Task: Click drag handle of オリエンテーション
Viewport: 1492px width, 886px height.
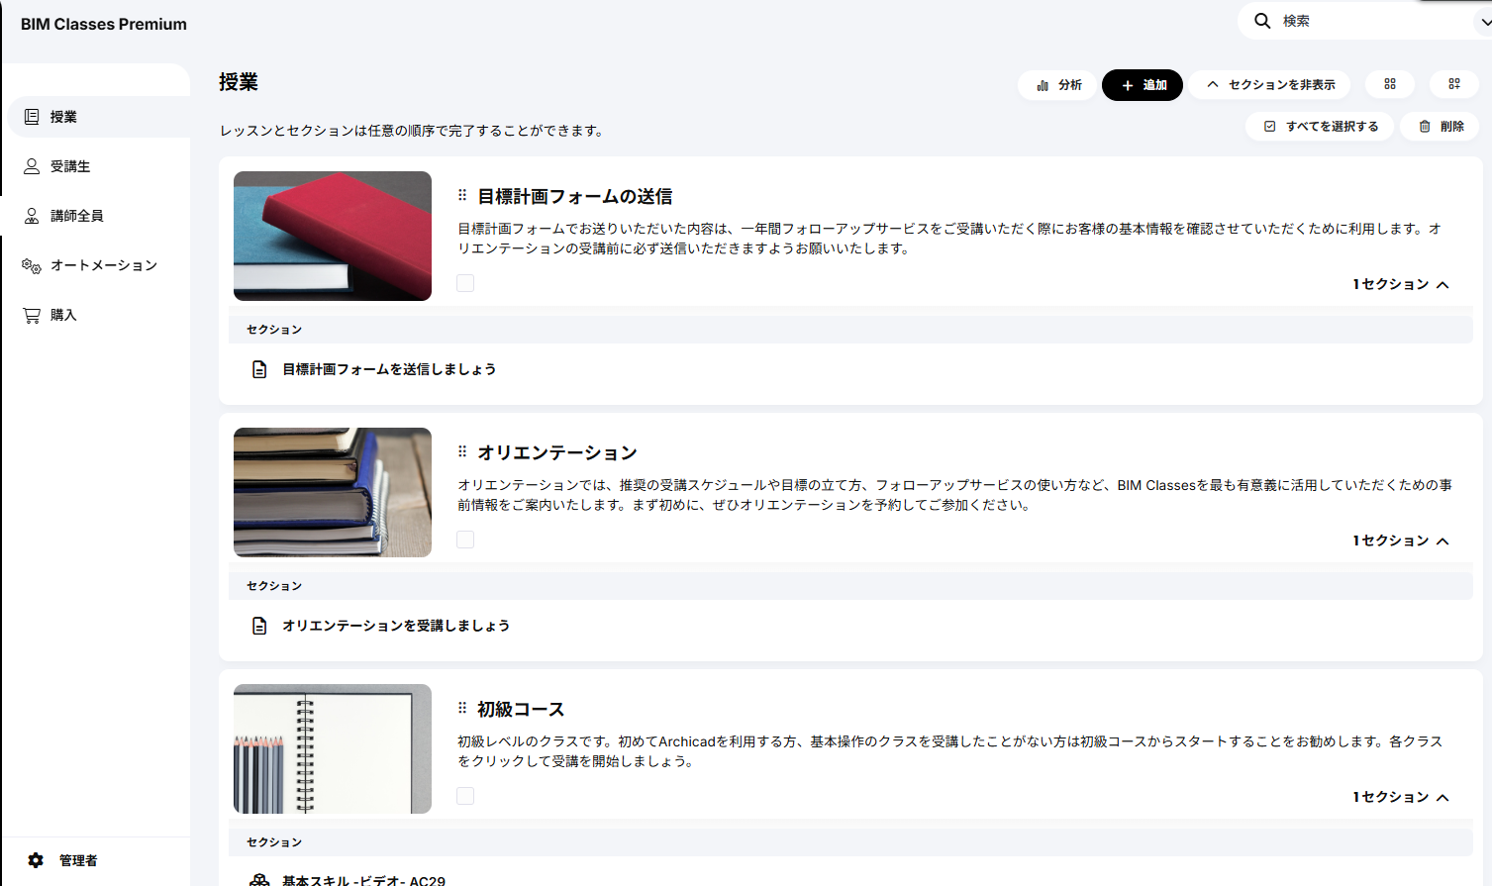Action: [462, 451]
